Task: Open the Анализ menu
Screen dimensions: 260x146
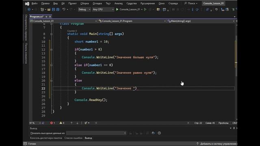Action: [x=119, y=3]
